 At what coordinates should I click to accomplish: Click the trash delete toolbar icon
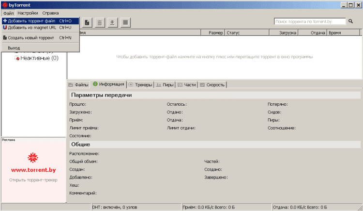pyautogui.click(x=100, y=22)
